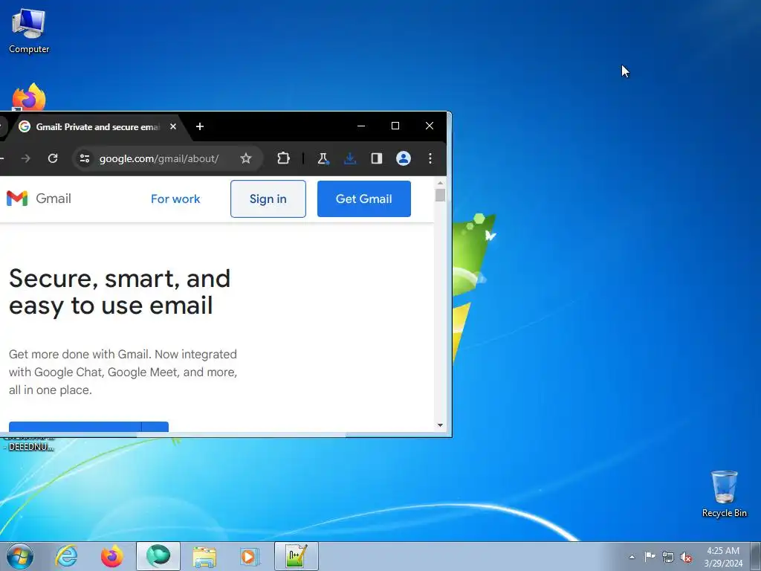Open the For work link
Viewport: 761px width, 571px height.
tap(175, 199)
